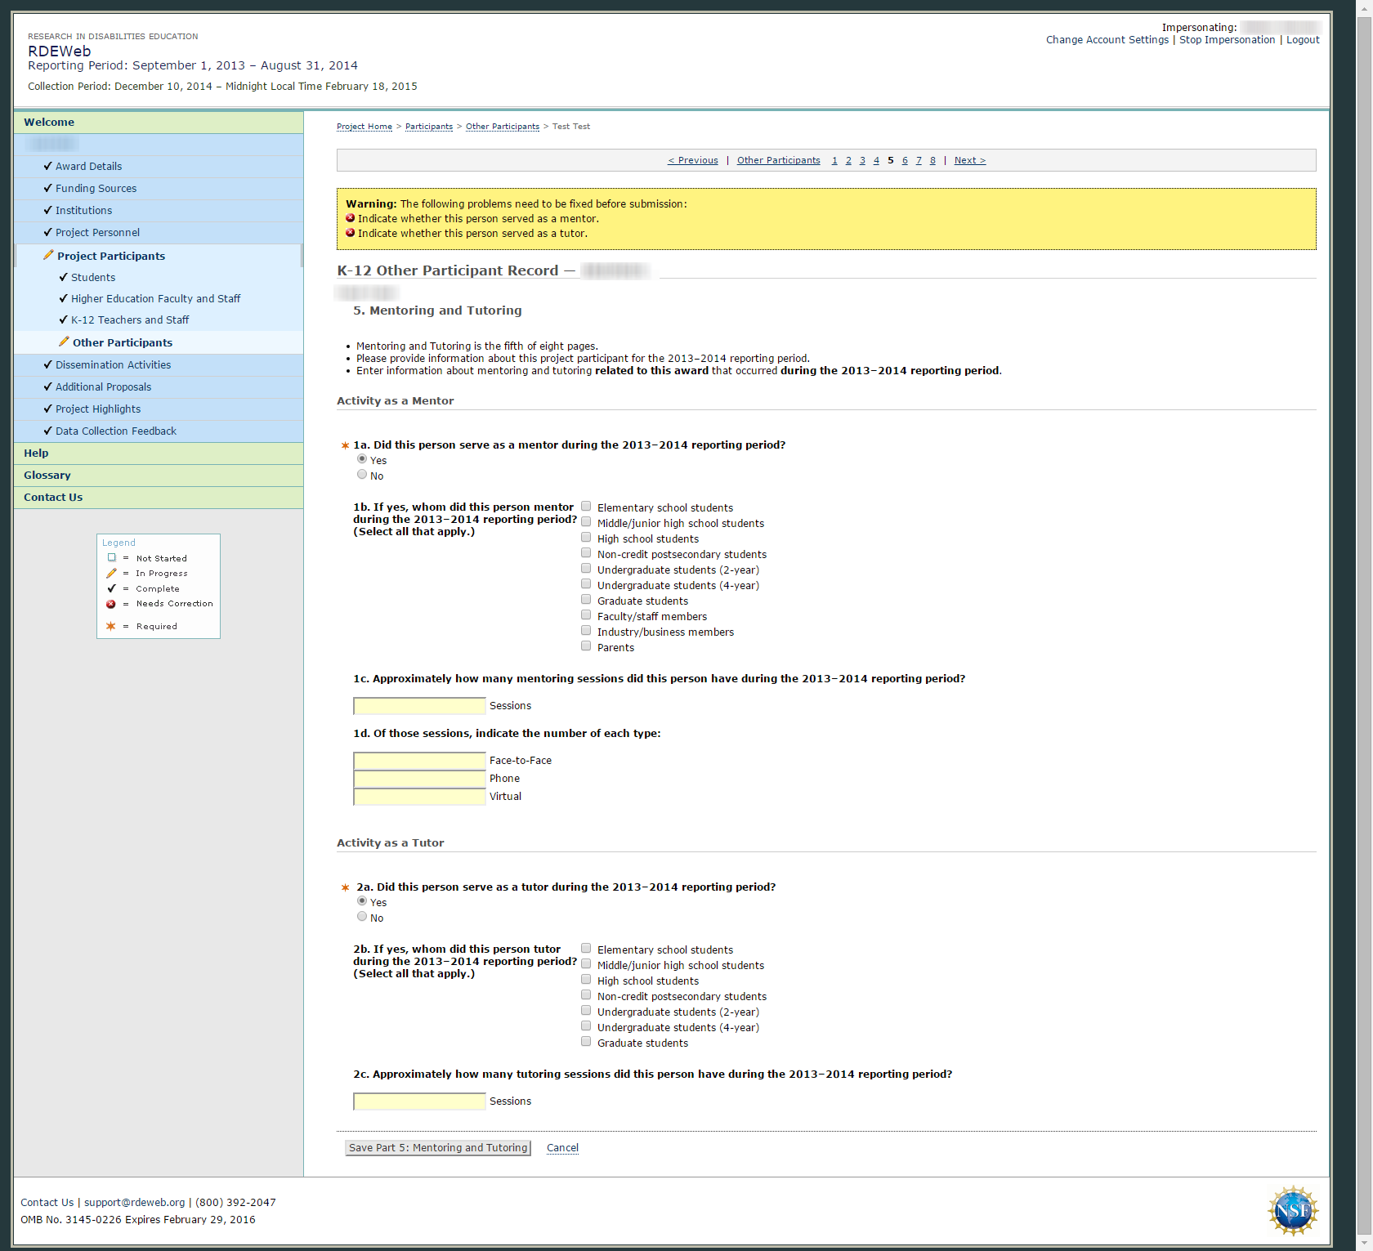Click checkmark icon beside Award Details
The height and width of the screenshot is (1251, 1373).
pos(47,166)
